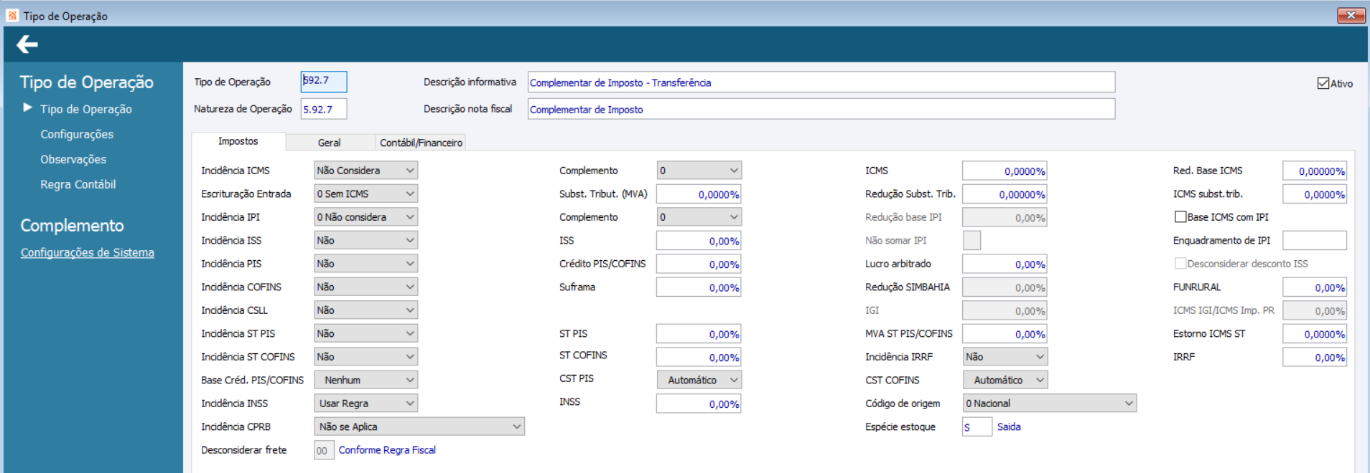This screenshot has width=1370, height=473.
Task: Click the Subst. Tribut. (MVA) field
Action: tap(699, 194)
